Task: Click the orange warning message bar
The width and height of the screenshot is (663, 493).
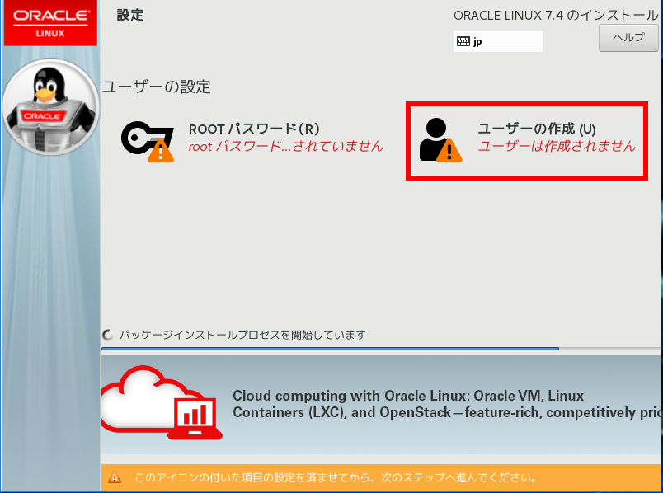Action: [x=381, y=478]
